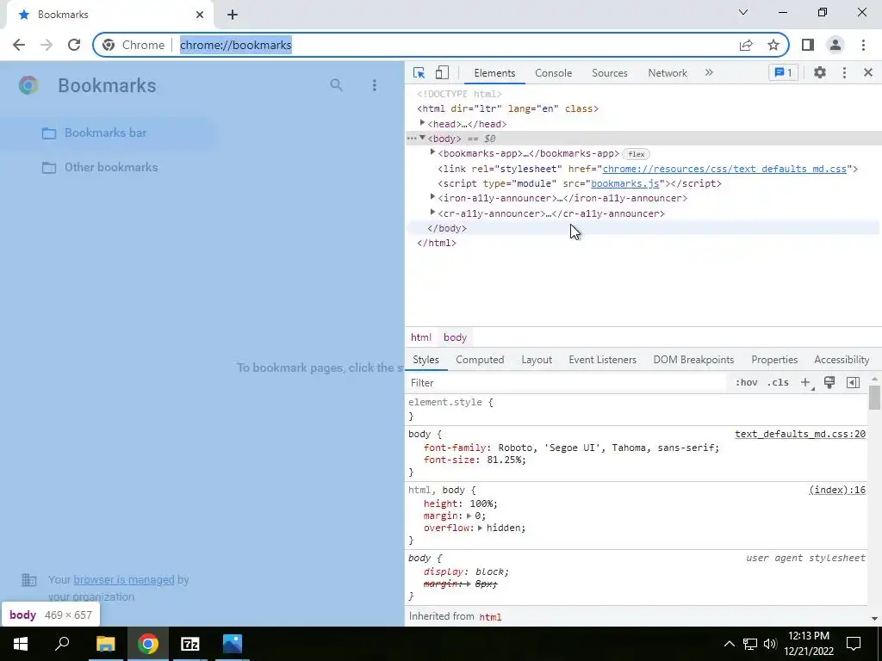This screenshot has height=661, width=882.
Task: Open the browser is managed link
Action: 124,579
